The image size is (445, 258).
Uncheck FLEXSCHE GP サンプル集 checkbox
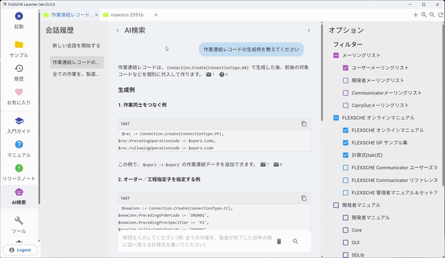pos(346,143)
